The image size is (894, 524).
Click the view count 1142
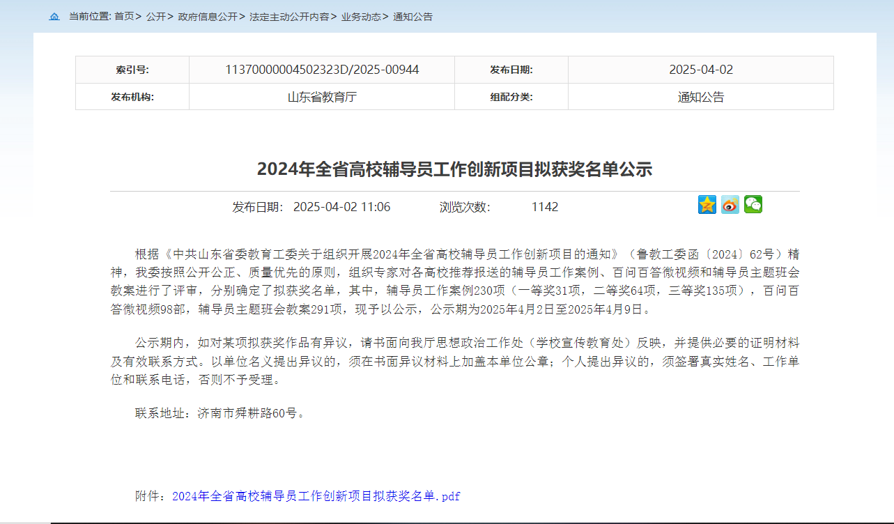click(x=545, y=207)
